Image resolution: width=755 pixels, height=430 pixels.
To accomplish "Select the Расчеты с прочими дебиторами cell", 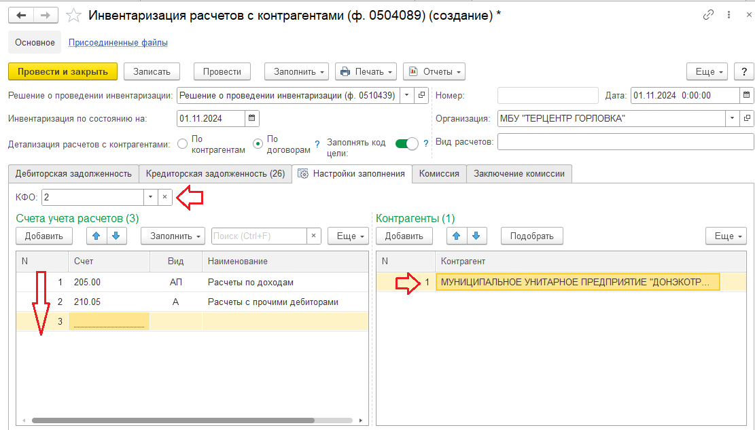I will 285,302.
